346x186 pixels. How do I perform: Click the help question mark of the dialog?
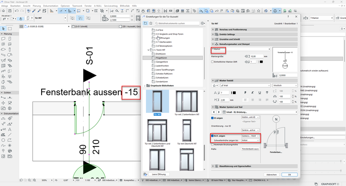[x=288, y=17]
